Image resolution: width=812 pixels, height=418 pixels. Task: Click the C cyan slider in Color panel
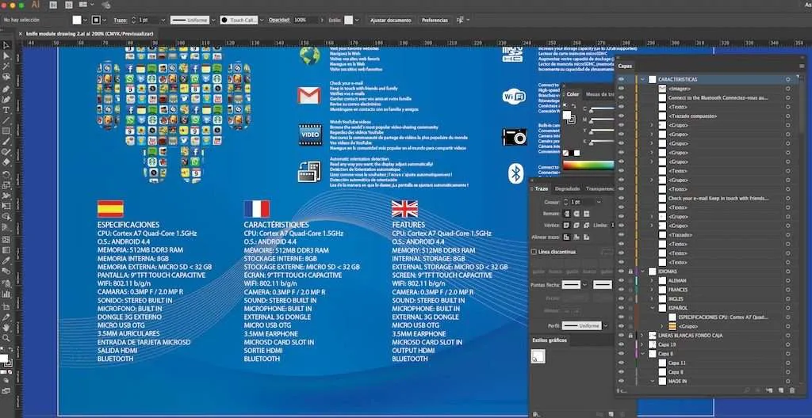click(x=601, y=109)
